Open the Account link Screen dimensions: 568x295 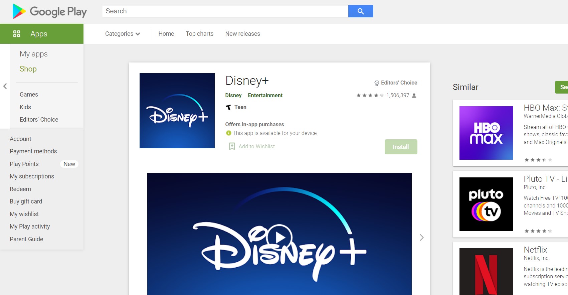click(20, 139)
